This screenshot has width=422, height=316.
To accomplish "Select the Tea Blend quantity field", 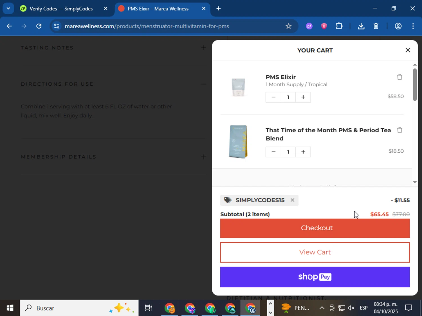I will [x=288, y=152].
